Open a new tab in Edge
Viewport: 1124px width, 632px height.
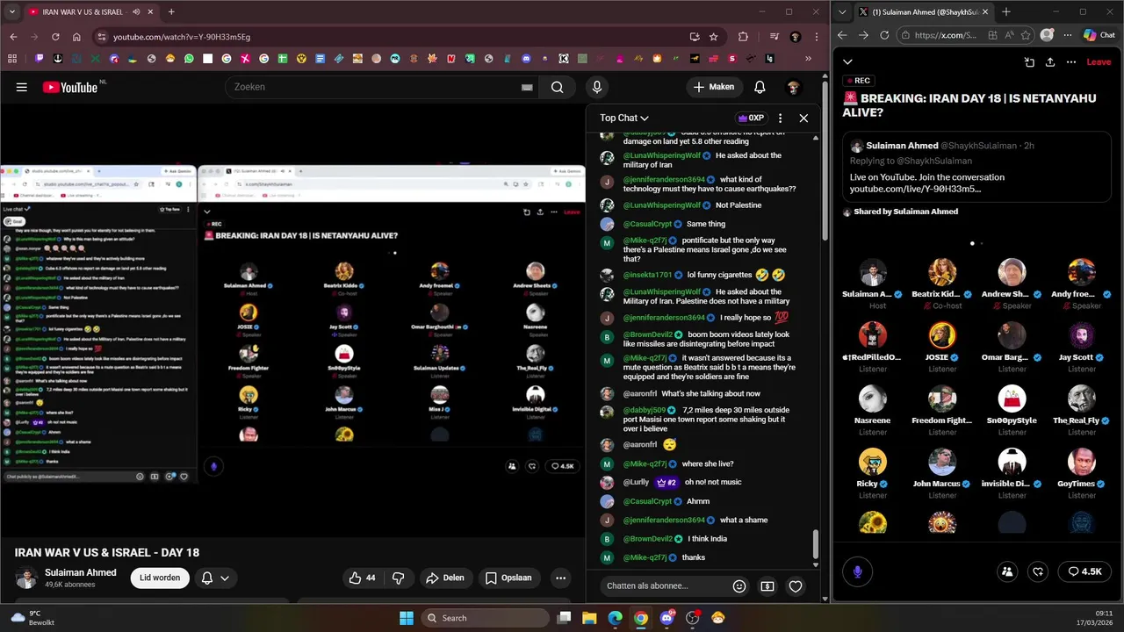click(1006, 12)
